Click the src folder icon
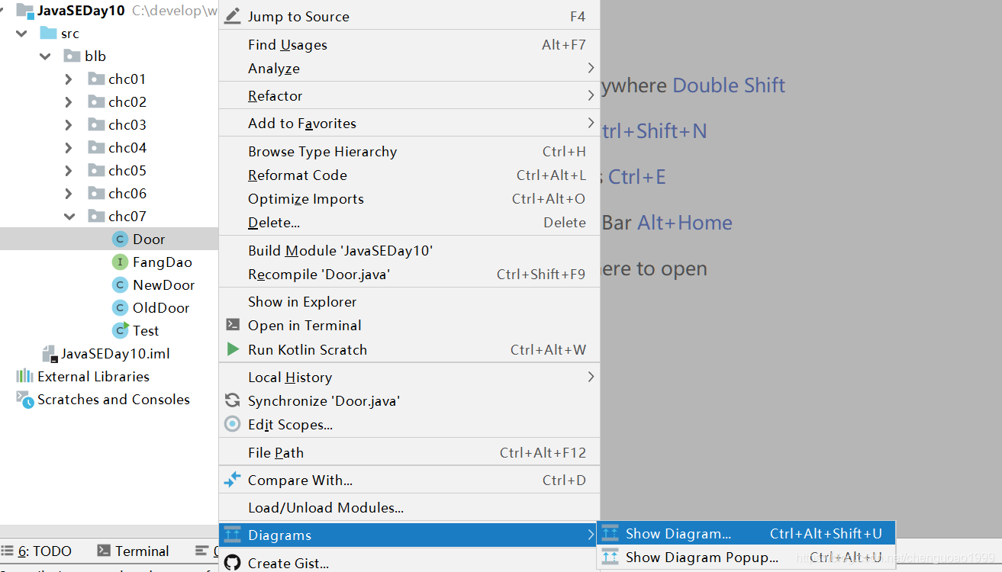Screen dimensions: 1002x572 click(48, 33)
